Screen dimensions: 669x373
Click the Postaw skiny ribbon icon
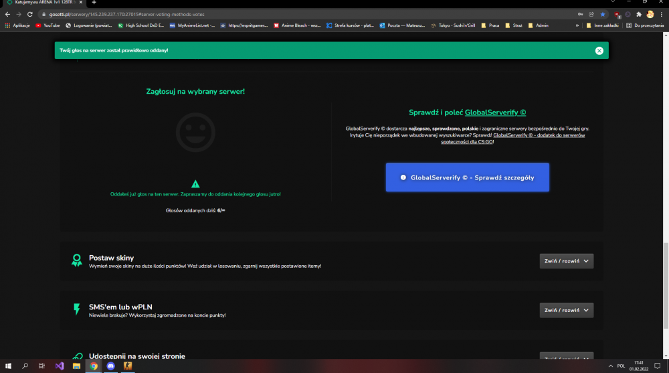(x=77, y=260)
